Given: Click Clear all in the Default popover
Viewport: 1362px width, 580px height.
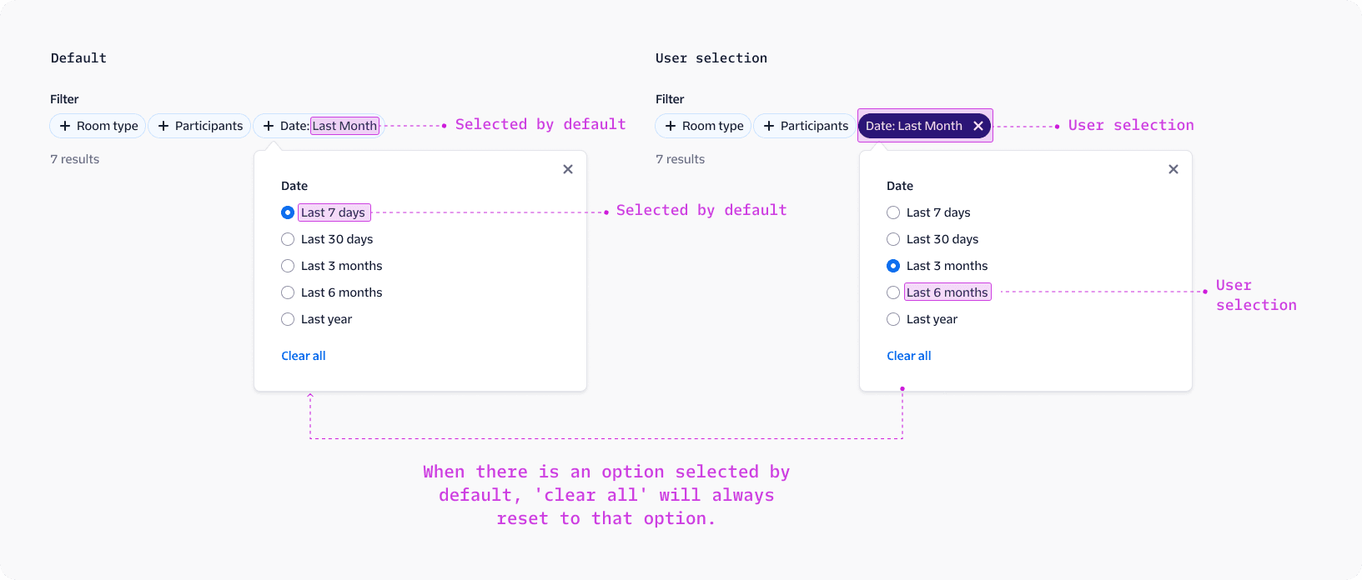Looking at the screenshot, I should (303, 355).
